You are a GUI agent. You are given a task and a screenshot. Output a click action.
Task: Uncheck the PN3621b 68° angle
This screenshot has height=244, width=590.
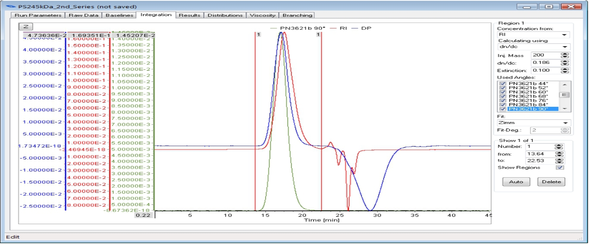click(502, 96)
